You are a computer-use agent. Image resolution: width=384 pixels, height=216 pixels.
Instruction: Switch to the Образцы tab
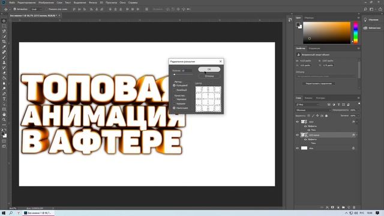(x=309, y=18)
